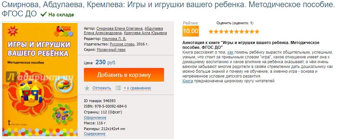Expand the Содержание section

(94, 134)
